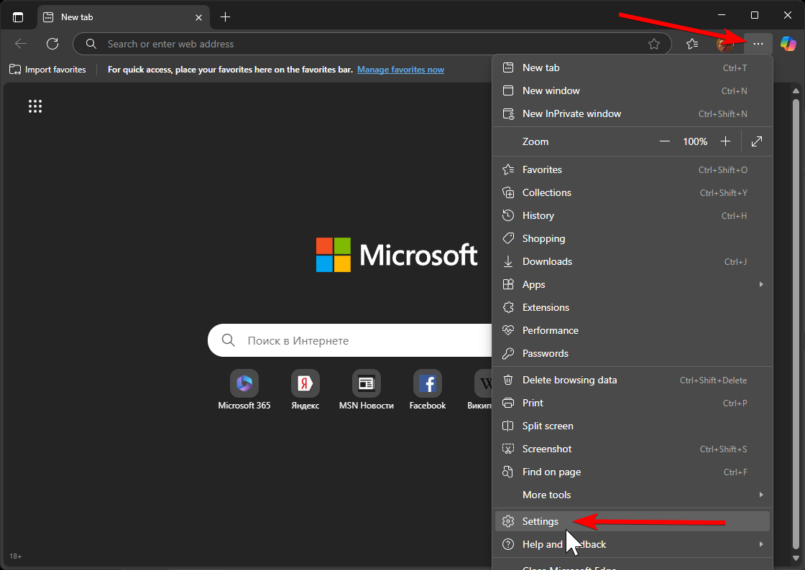The height and width of the screenshot is (570, 805).
Task: Choose Delete browsing data
Action: 632,380
